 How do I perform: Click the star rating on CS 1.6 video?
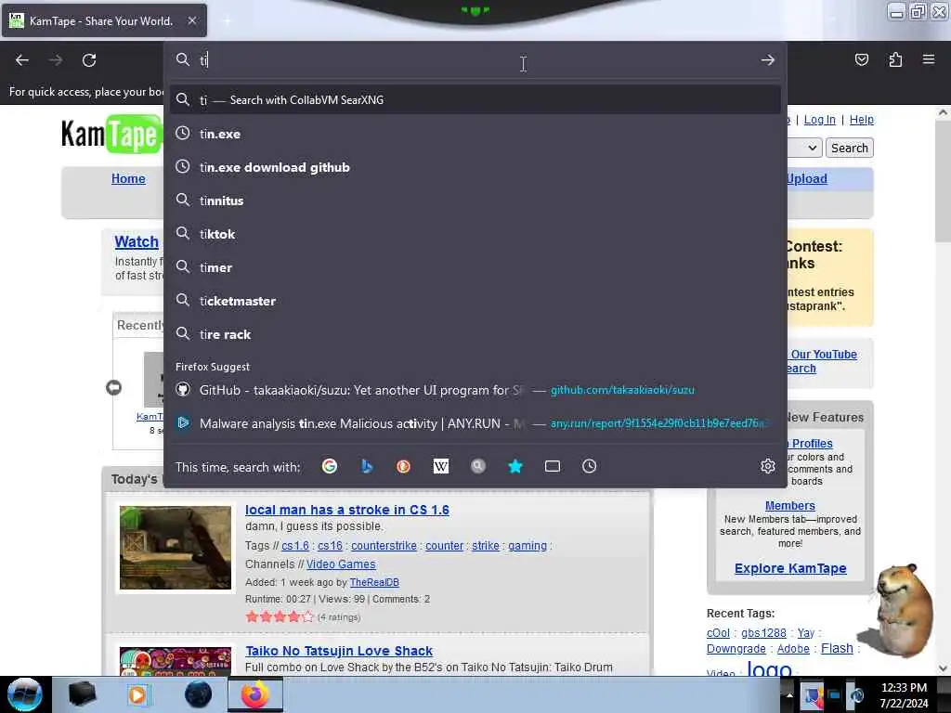click(280, 616)
